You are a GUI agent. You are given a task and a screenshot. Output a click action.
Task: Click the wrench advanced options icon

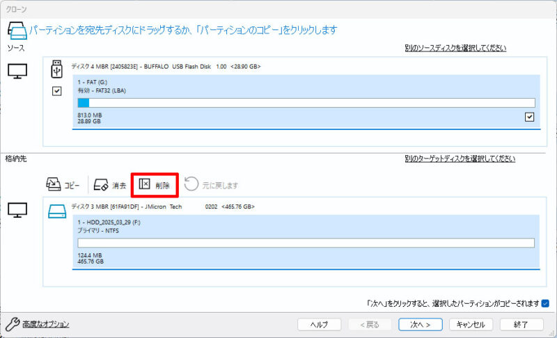pyautogui.click(x=12, y=324)
